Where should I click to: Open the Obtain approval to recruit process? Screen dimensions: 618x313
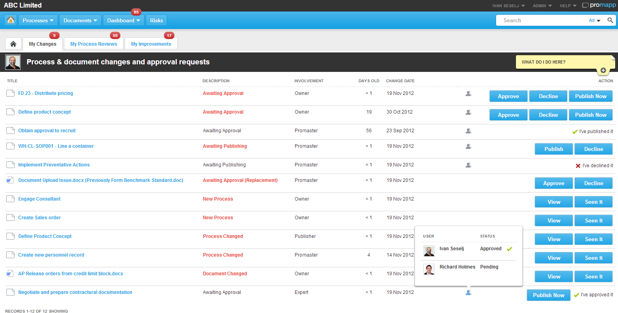[47, 130]
